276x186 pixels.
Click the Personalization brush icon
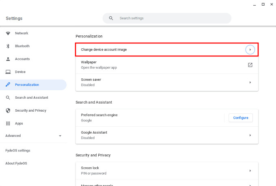click(8, 85)
